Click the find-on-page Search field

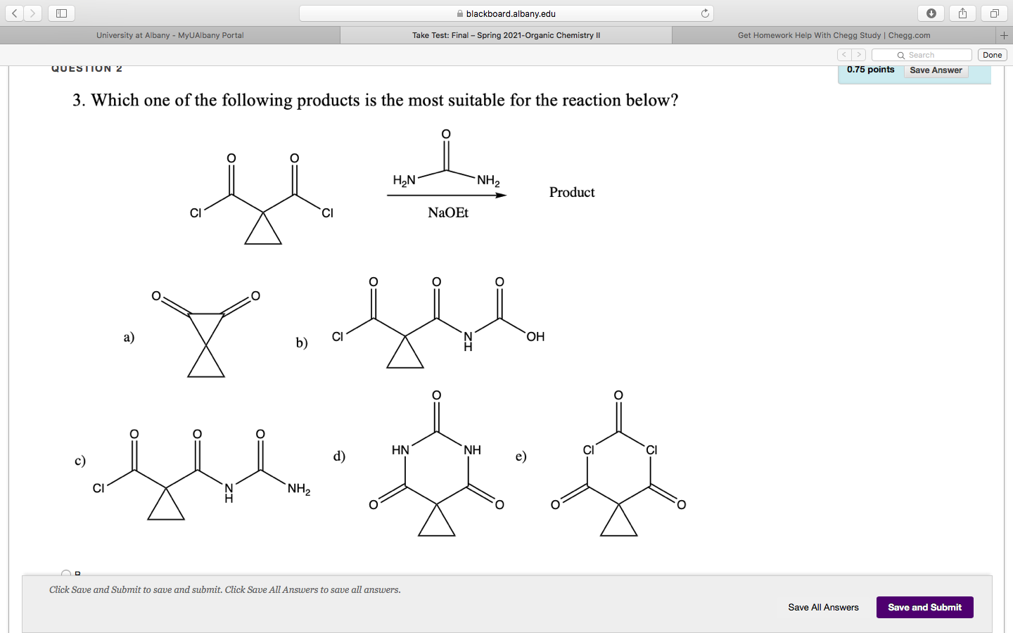click(x=922, y=55)
